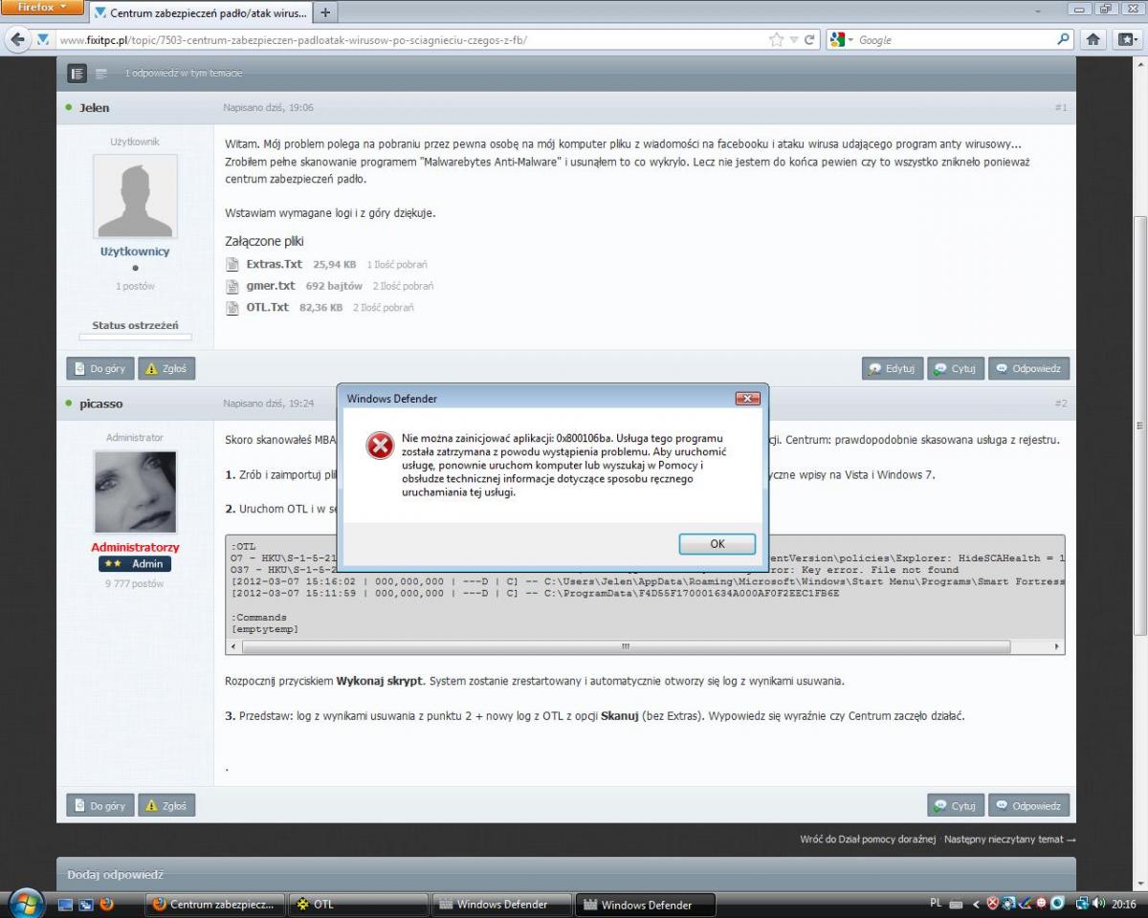Click OK in the Windows Defender dialog

[x=717, y=544]
